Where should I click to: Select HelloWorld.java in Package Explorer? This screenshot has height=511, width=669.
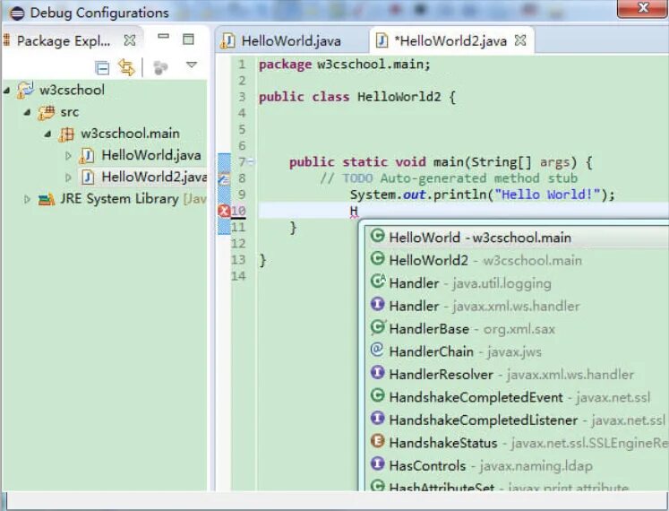[x=151, y=155]
